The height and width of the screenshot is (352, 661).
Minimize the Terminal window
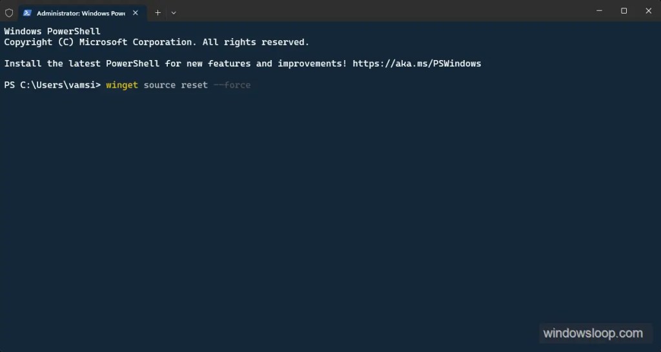click(x=599, y=11)
